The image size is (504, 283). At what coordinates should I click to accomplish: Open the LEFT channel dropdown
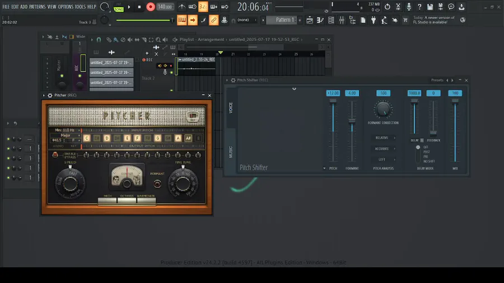[383, 159]
